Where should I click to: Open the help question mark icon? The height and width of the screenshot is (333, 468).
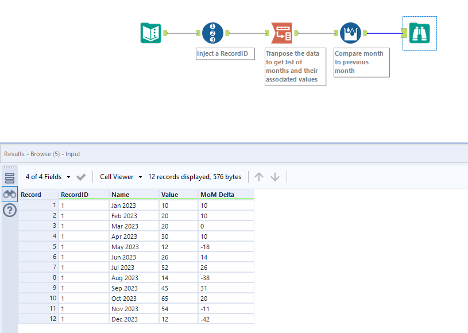(x=9, y=210)
